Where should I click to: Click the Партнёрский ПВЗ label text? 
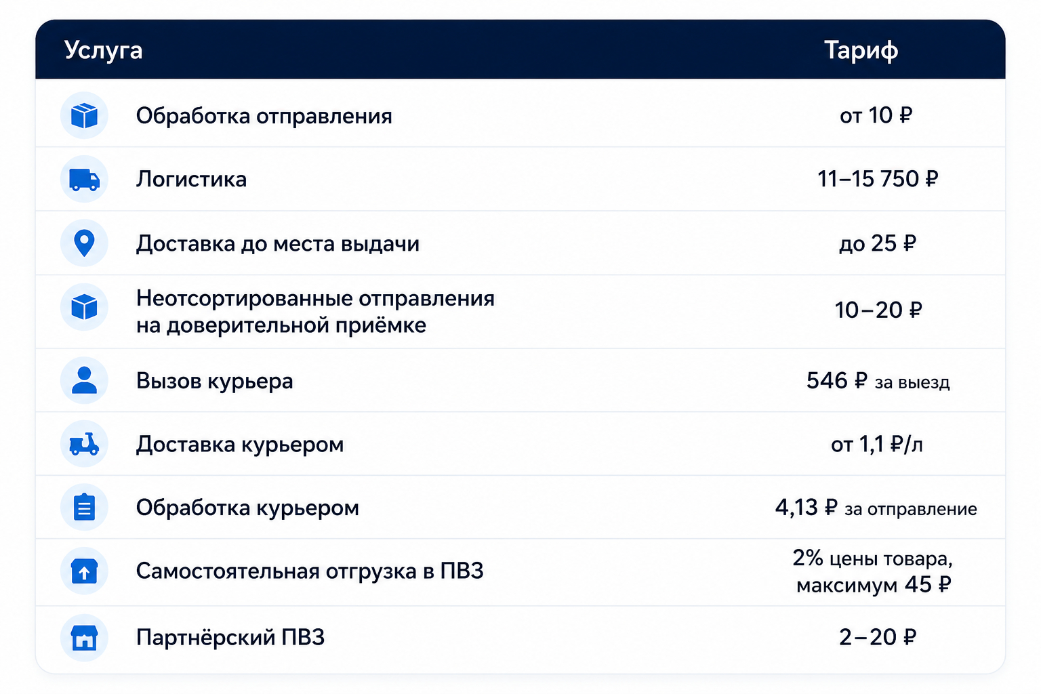(230, 637)
